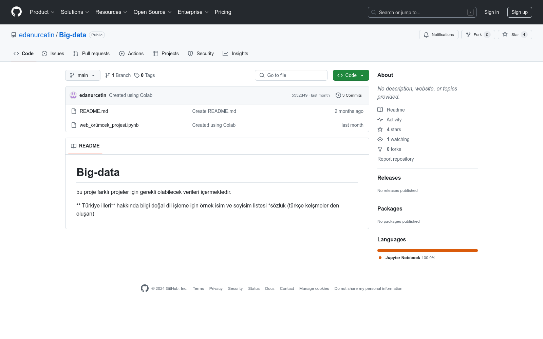Click the Manage cookies footer link
Screen dimensions: 543x339
[314, 288]
